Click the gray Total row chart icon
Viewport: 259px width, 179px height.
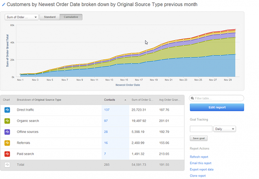tap(7, 164)
